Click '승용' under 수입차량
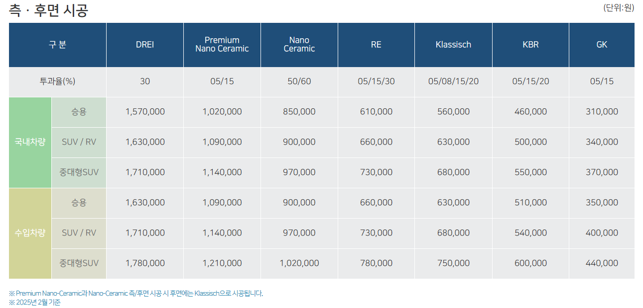643x308 pixels. click(x=79, y=203)
